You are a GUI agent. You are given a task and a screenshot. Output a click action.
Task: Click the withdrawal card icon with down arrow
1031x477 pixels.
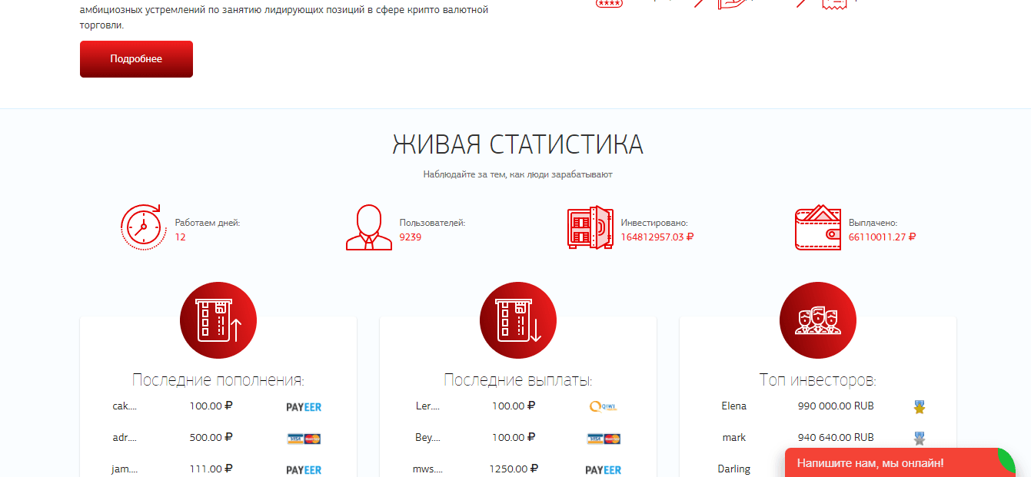pyautogui.click(x=518, y=320)
